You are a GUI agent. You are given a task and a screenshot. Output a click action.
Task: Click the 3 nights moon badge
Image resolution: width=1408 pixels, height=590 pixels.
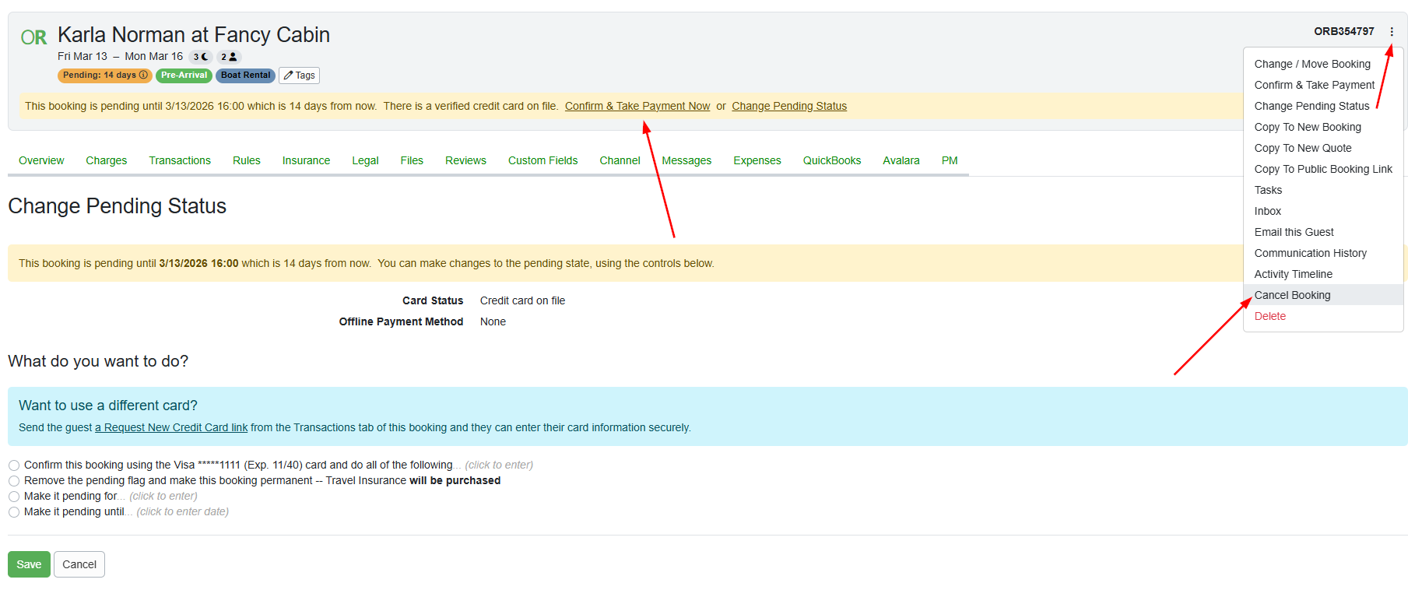[x=201, y=57]
